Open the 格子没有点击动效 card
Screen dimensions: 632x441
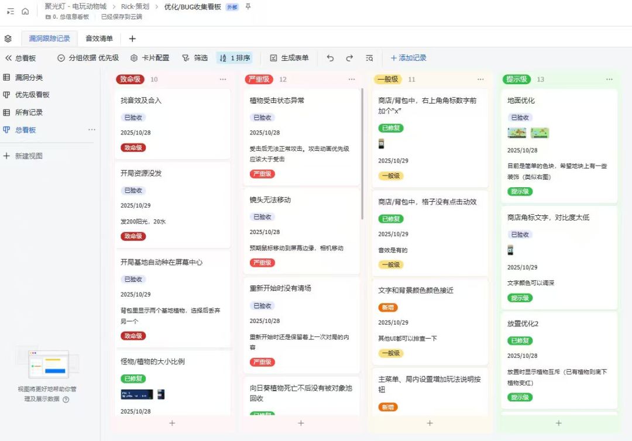[430, 233]
